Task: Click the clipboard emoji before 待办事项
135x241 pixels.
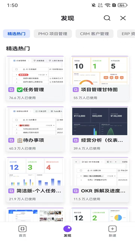Action: pos(20,140)
